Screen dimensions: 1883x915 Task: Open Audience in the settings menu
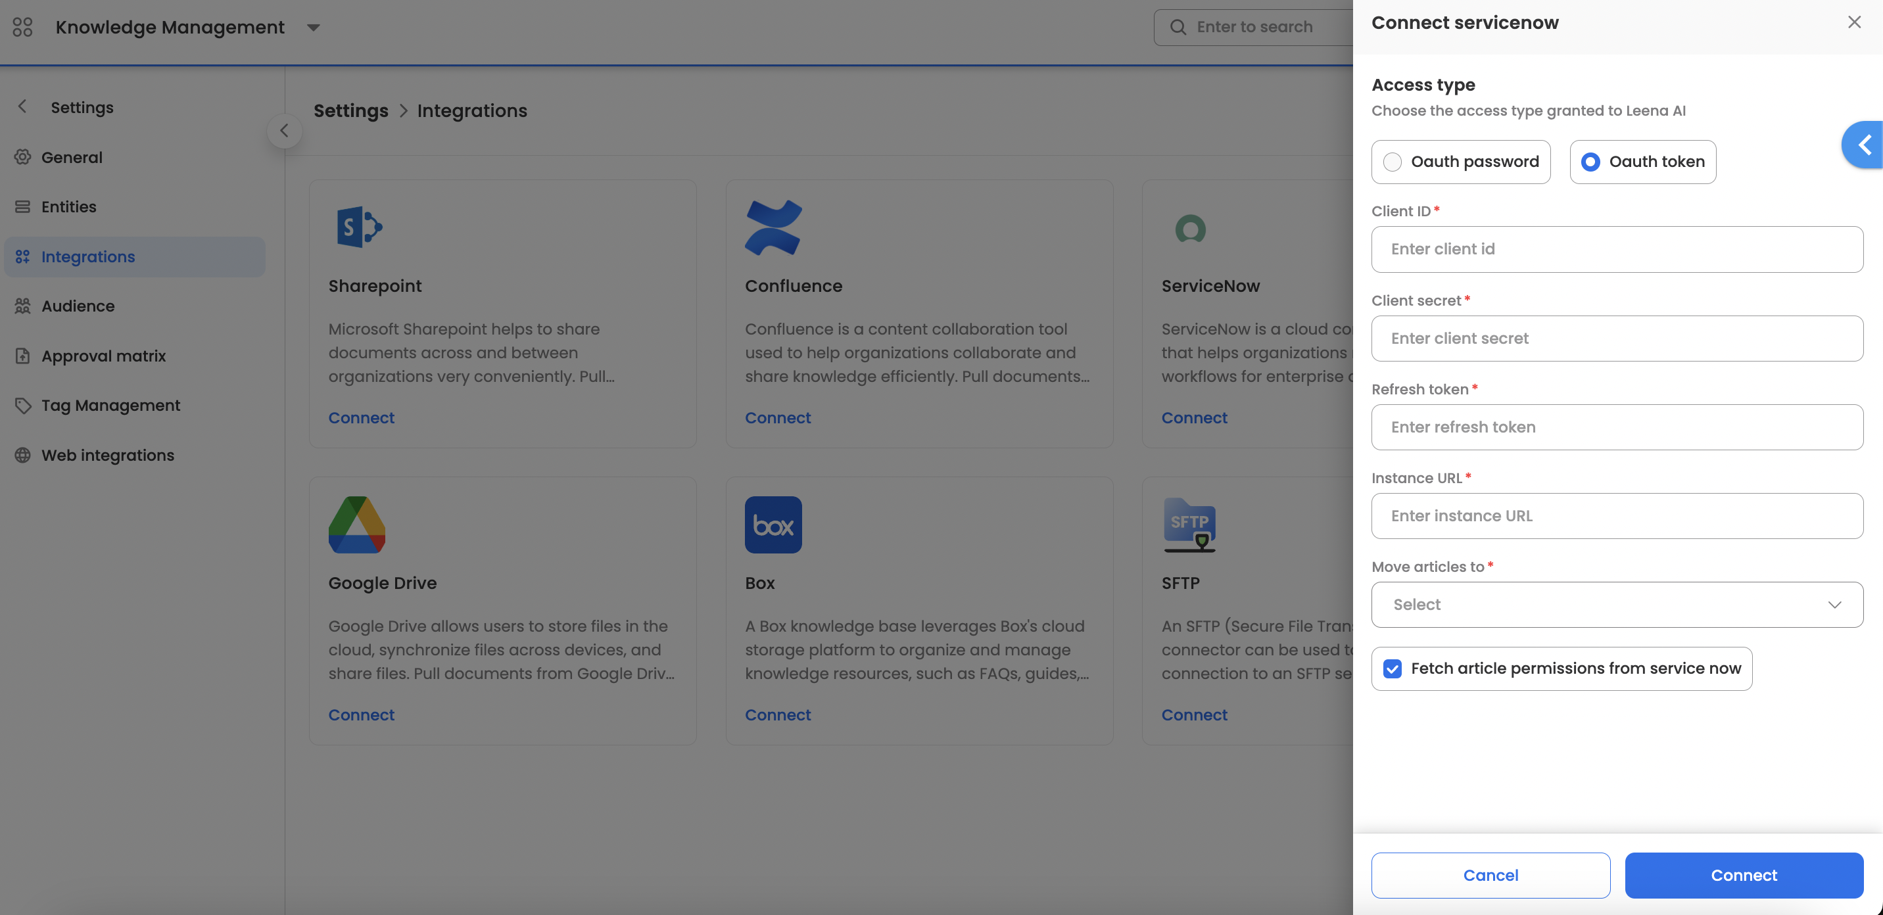(x=78, y=306)
